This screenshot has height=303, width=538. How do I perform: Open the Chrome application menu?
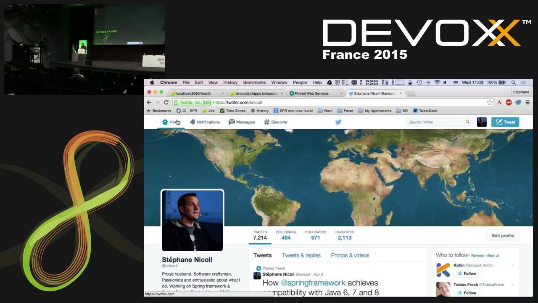coord(168,82)
